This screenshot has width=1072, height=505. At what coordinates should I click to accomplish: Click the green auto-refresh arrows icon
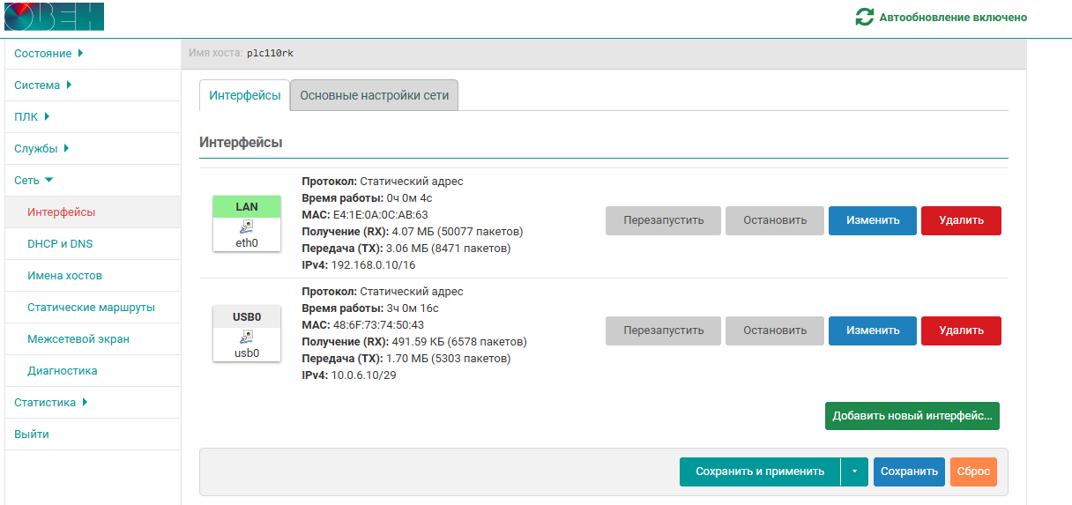pos(865,17)
